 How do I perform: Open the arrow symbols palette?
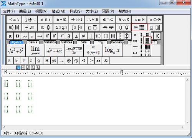(x=77, y=20)
